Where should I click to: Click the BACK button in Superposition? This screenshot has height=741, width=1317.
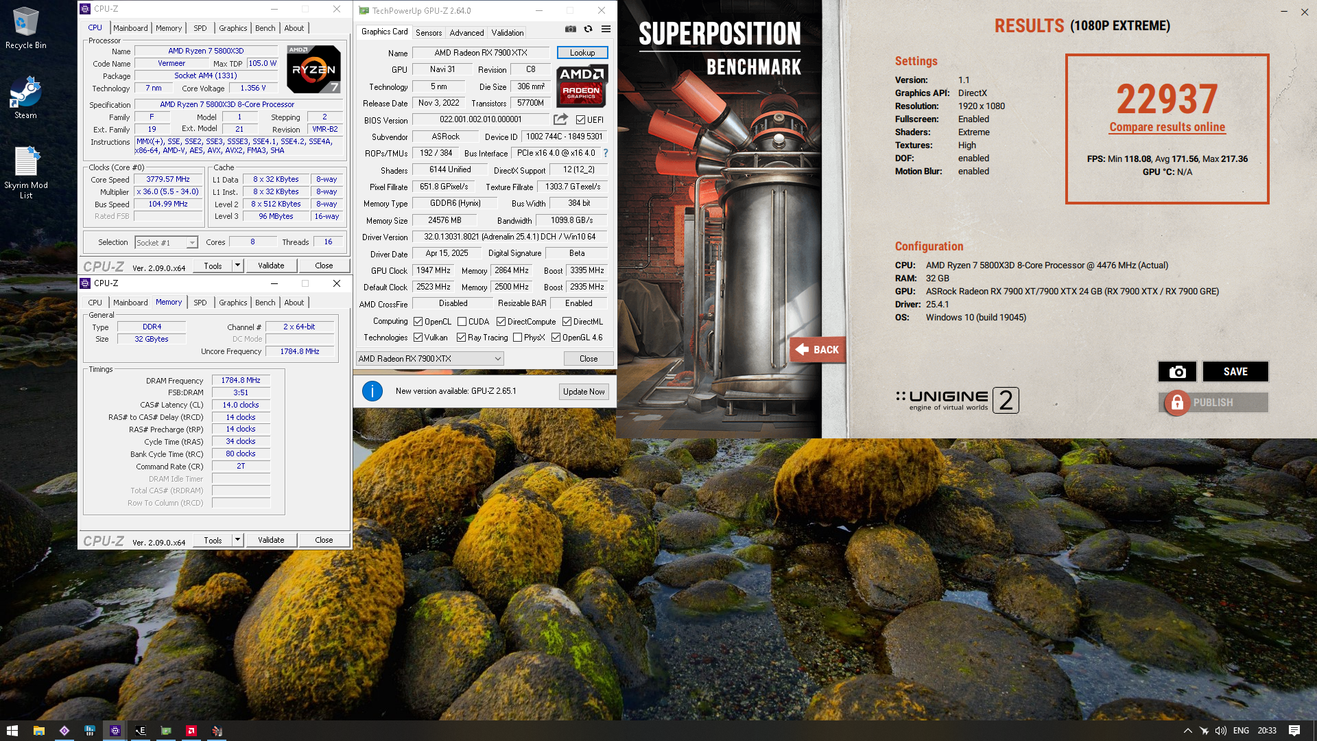coord(818,349)
